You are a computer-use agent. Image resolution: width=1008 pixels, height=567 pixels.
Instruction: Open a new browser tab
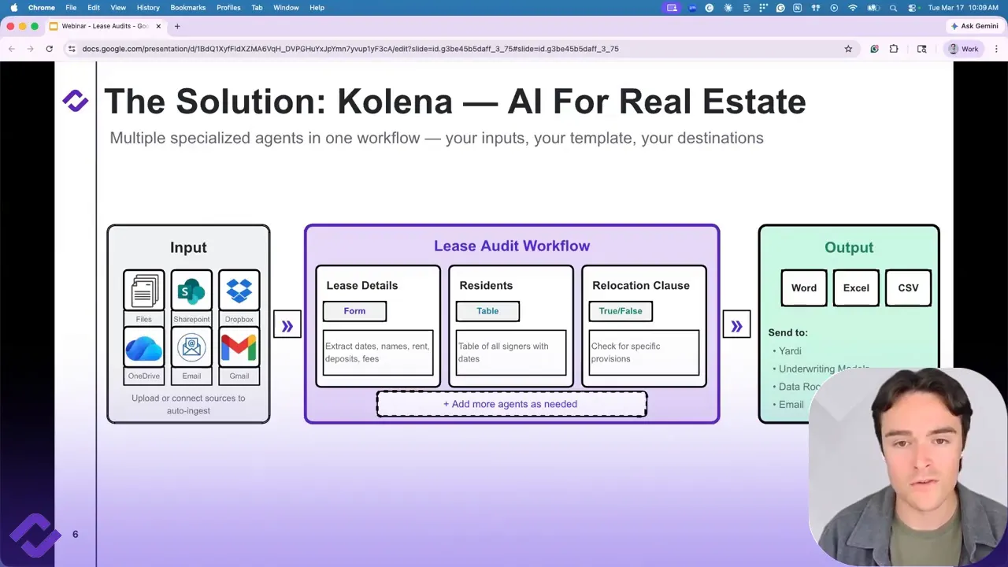click(x=177, y=26)
